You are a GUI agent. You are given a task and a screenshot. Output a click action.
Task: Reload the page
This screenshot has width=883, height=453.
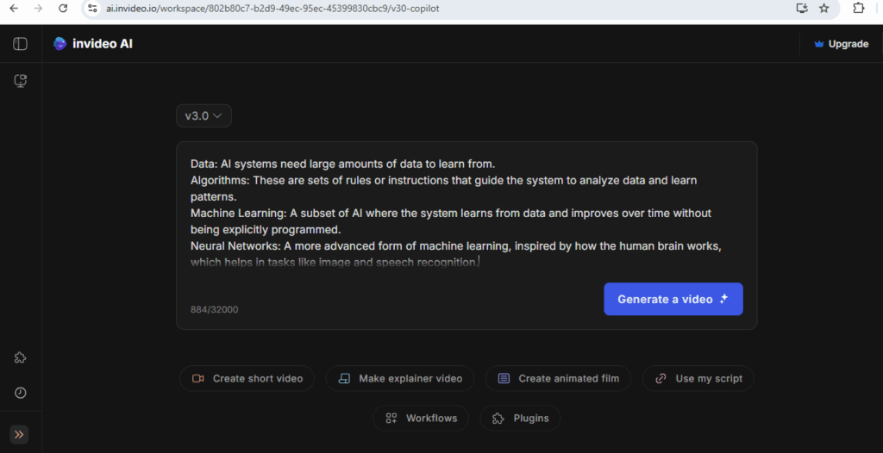click(63, 9)
